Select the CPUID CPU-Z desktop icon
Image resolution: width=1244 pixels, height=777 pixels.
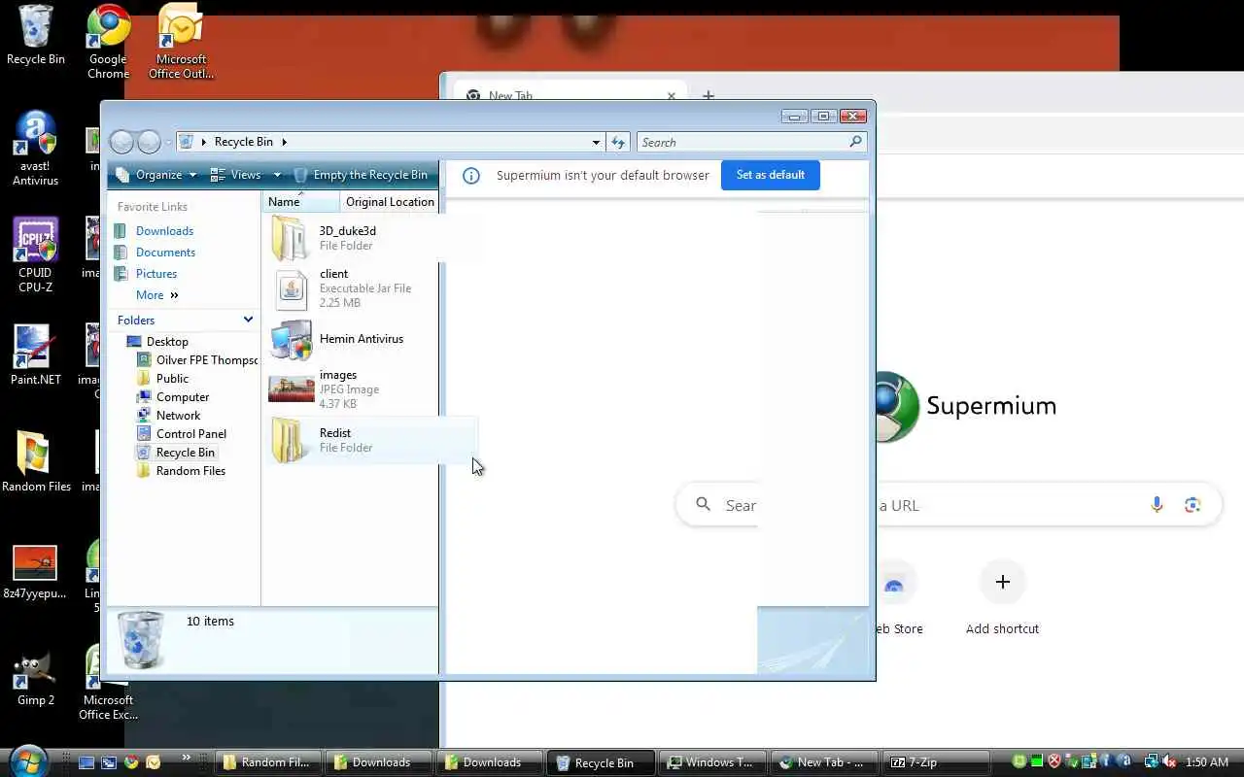point(35,254)
